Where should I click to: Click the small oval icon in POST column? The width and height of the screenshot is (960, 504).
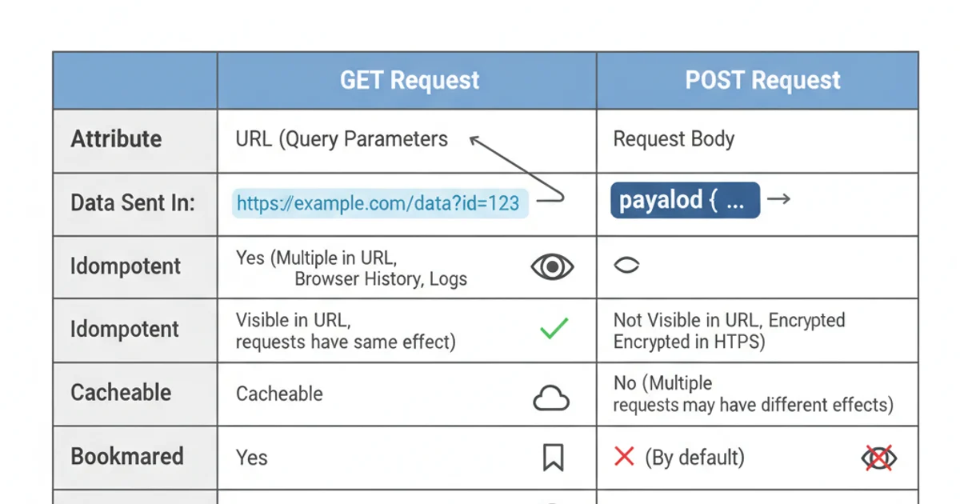pyautogui.click(x=626, y=266)
